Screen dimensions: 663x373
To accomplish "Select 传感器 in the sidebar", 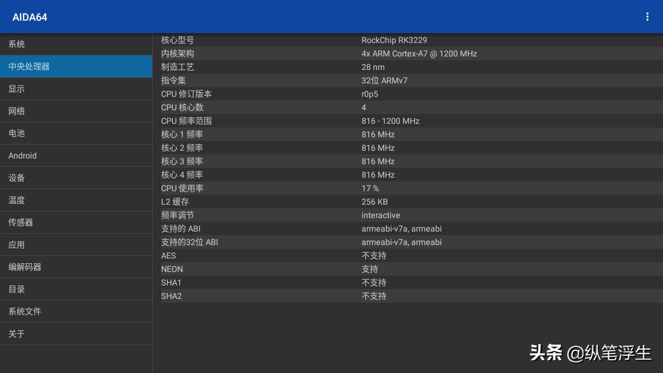I will tap(76, 222).
